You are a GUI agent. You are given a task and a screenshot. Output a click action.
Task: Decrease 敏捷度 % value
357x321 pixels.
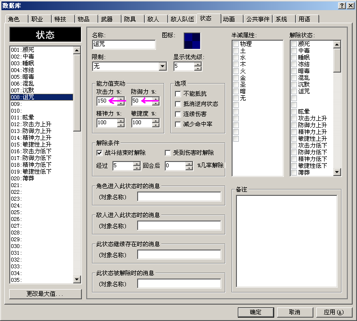[156, 125]
